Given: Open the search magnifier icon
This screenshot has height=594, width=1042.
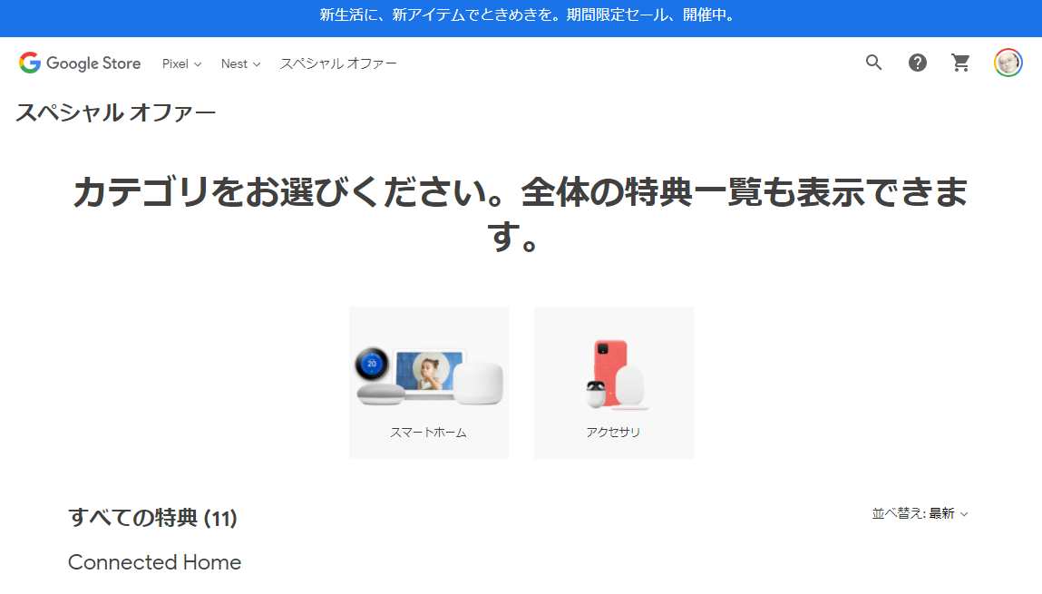Looking at the screenshot, I should 873,63.
